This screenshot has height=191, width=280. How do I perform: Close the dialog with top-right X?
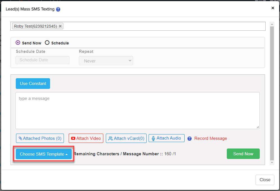[x=272, y=8]
